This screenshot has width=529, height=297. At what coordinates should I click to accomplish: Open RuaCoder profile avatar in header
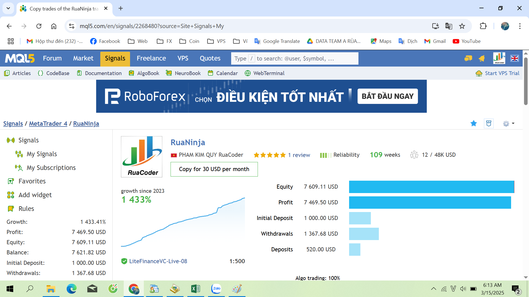click(499, 58)
